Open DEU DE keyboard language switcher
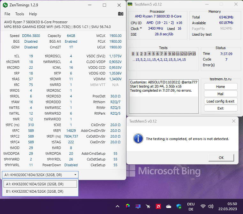 [191, 207]
